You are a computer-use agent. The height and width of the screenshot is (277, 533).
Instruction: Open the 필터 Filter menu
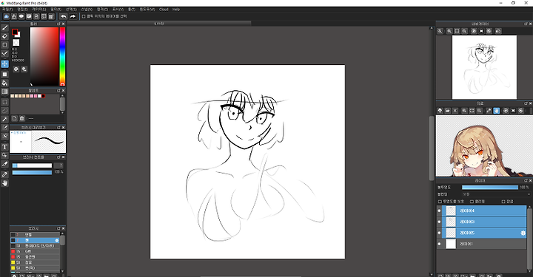(x=56, y=10)
